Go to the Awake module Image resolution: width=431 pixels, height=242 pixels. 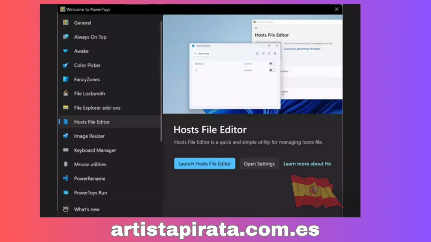(x=109, y=51)
